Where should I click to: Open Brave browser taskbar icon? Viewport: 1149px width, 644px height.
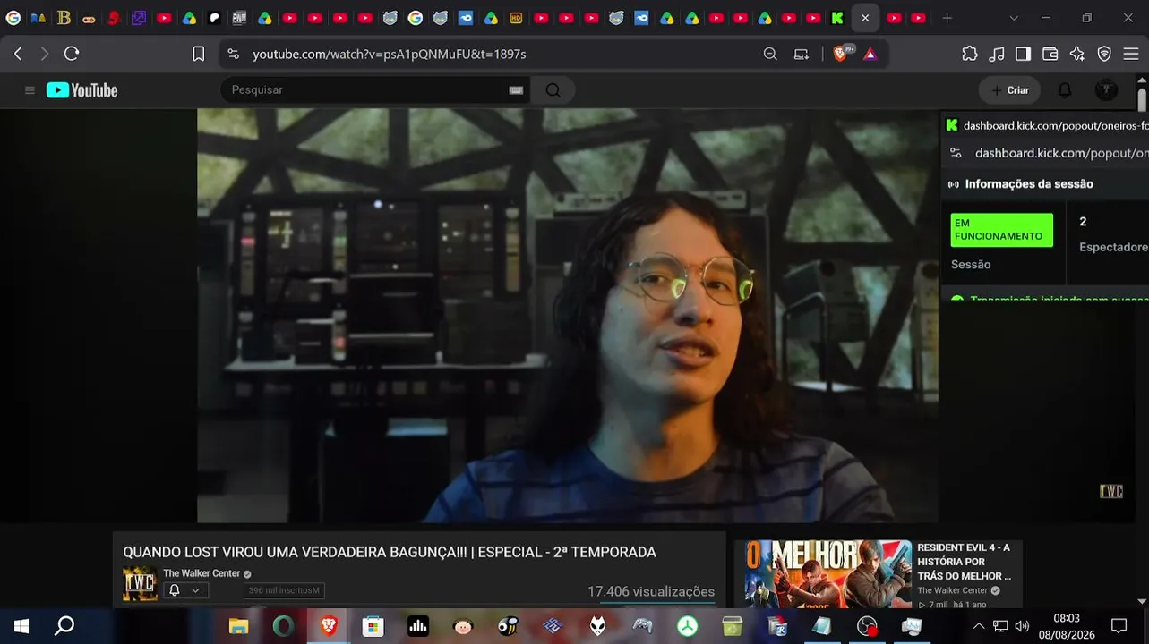click(x=329, y=626)
